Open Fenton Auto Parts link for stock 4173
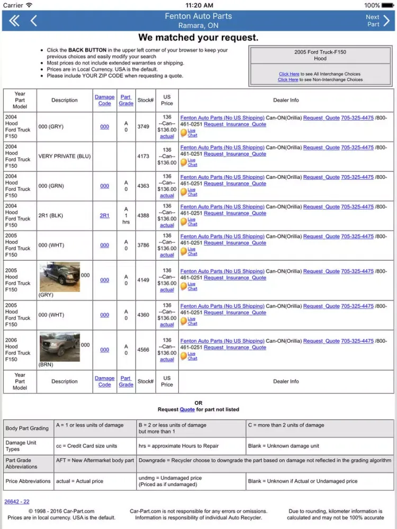 pos(222,148)
